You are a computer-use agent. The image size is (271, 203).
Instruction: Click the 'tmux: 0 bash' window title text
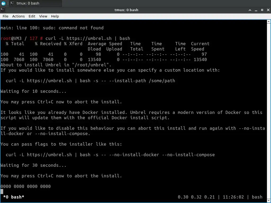[126, 10]
